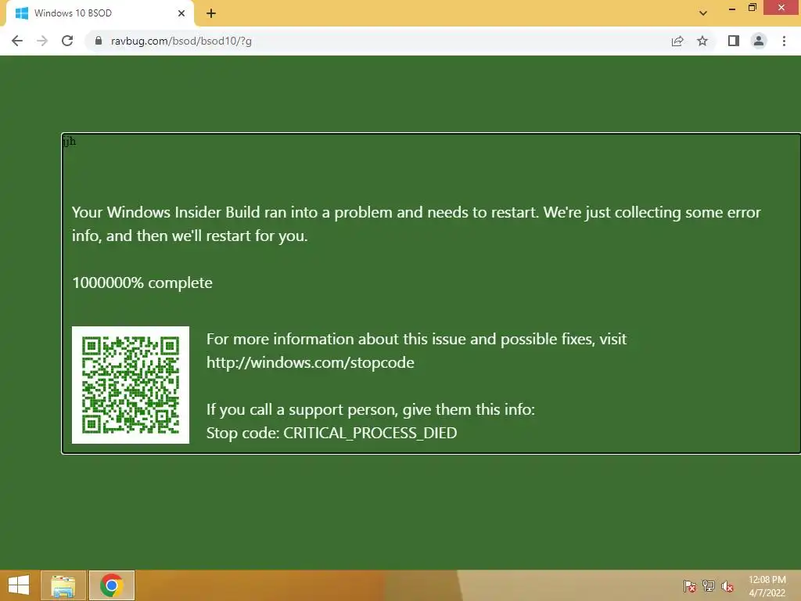Open File Explorer from the taskbar

63,585
